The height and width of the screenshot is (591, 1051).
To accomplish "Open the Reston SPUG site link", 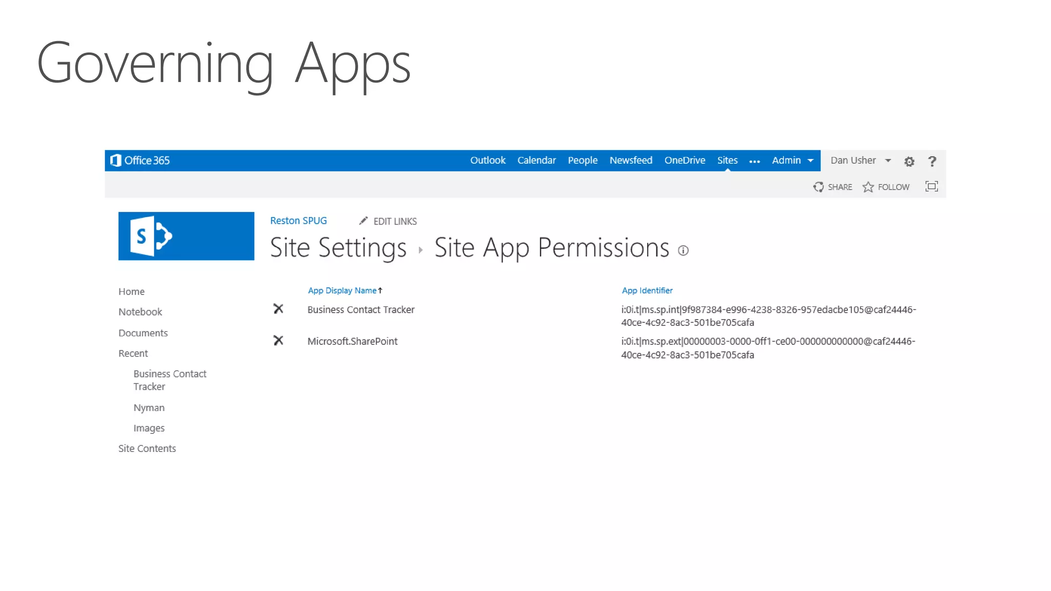I will point(298,221).
